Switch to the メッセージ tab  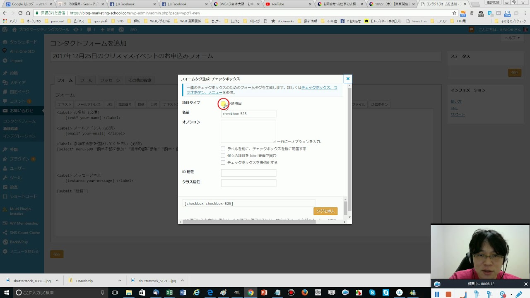pyautogui.click(x=110, y=80)
